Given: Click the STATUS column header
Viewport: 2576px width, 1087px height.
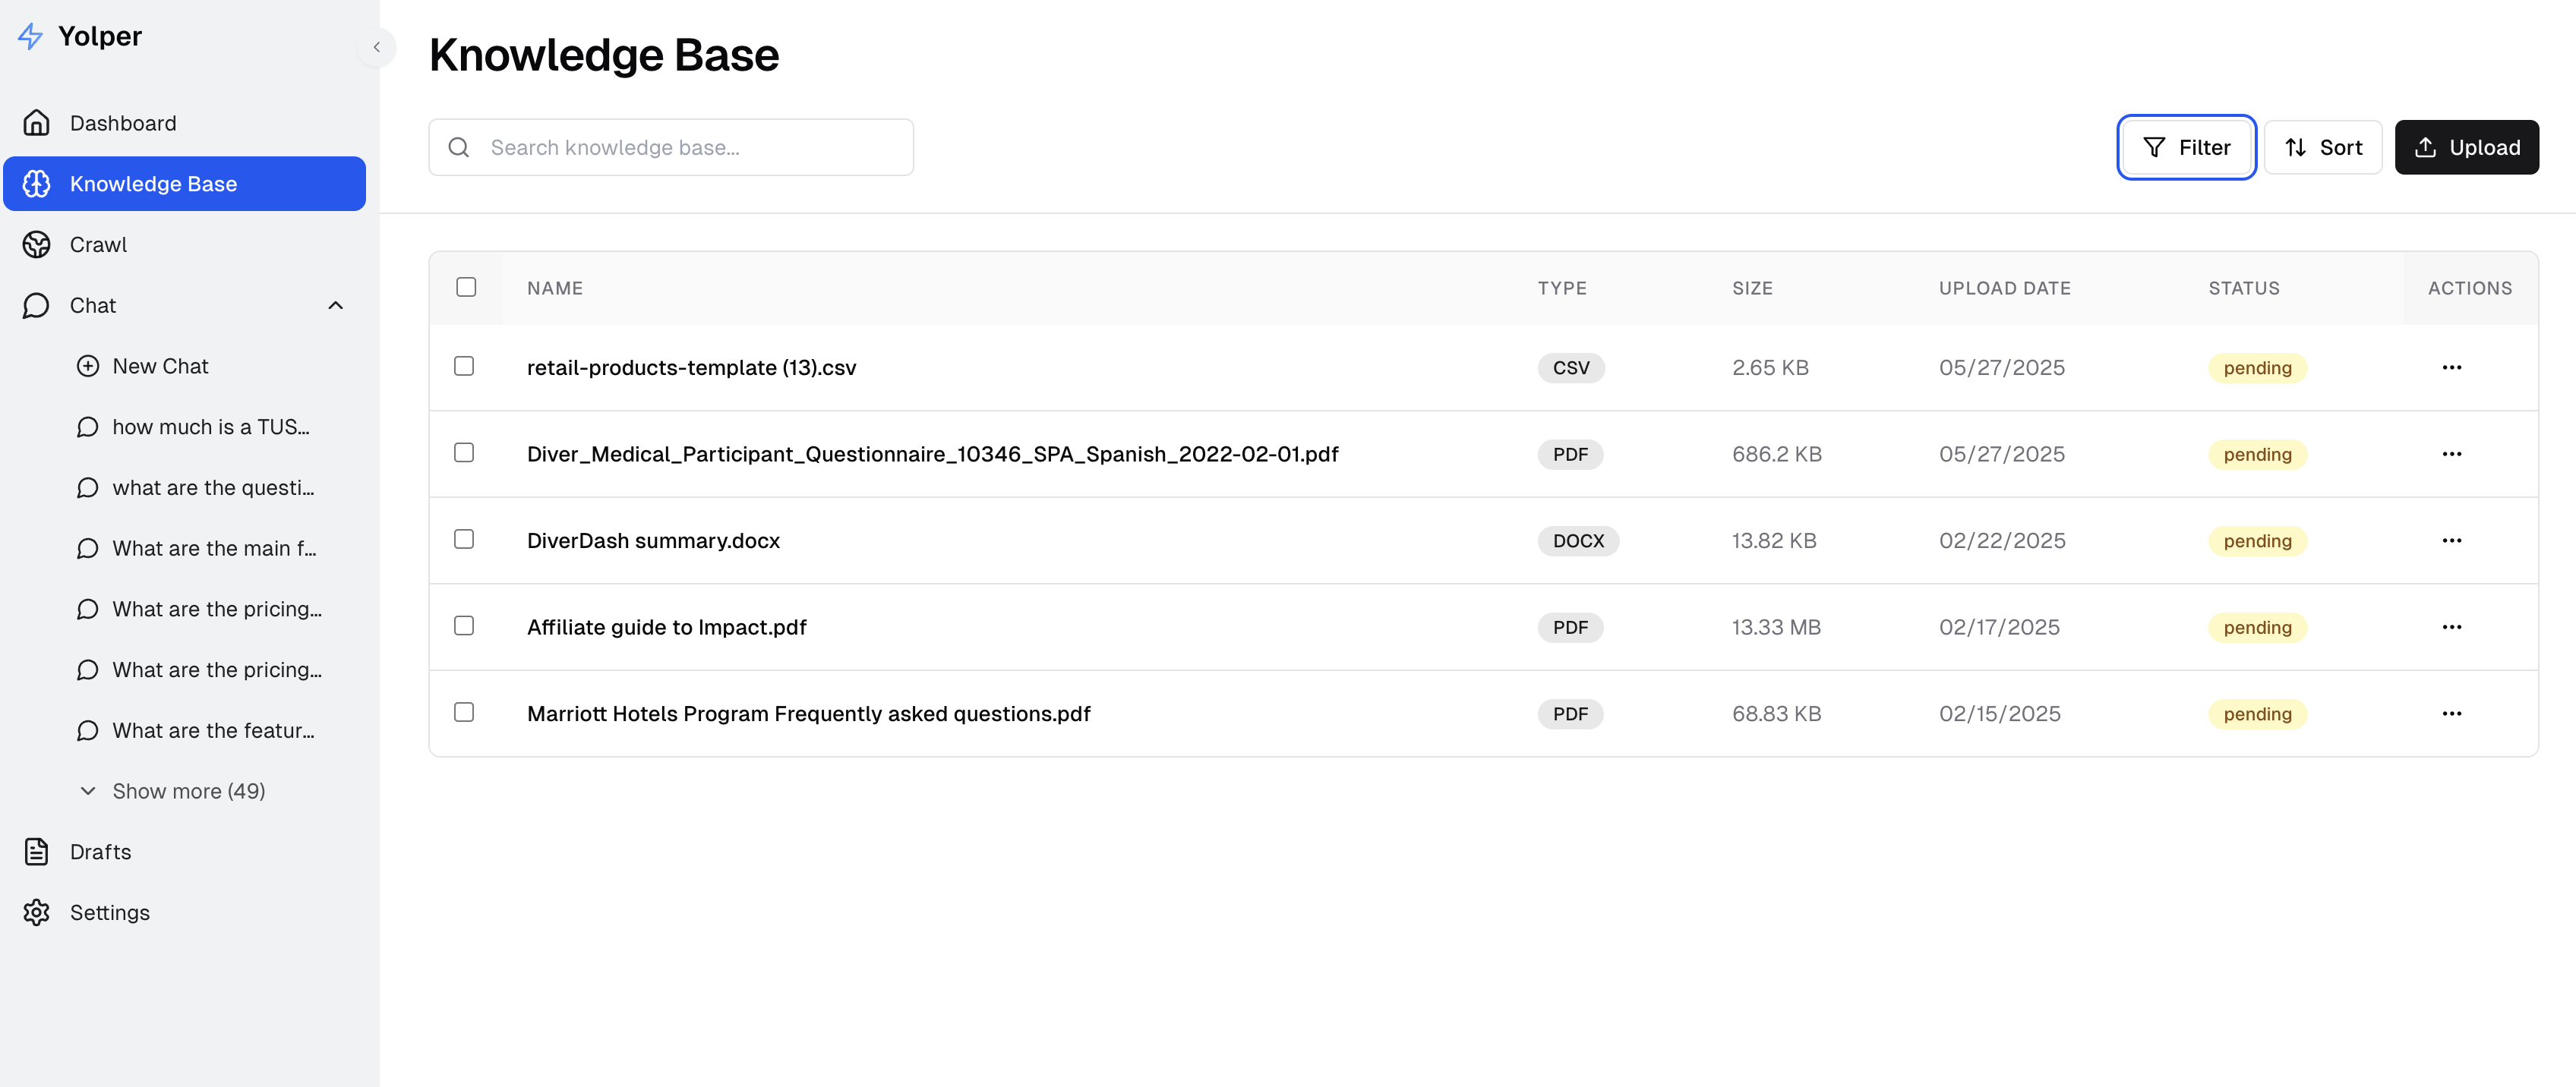Looking at the screenshot, I should pos(2243,288).
